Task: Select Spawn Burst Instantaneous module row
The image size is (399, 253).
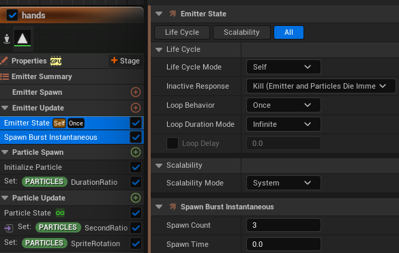Action: pyautogui.click(x=72, y=138)
